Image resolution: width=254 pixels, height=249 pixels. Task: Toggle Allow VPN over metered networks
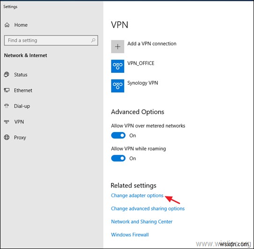(x=118, y=135)
